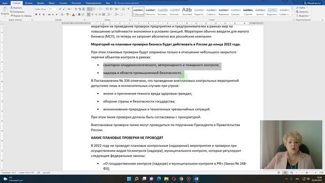The width and height of the screenshot is (325, 183).
Task: Click the Заменить (Replace) button
Action: [x=303, y=12]
